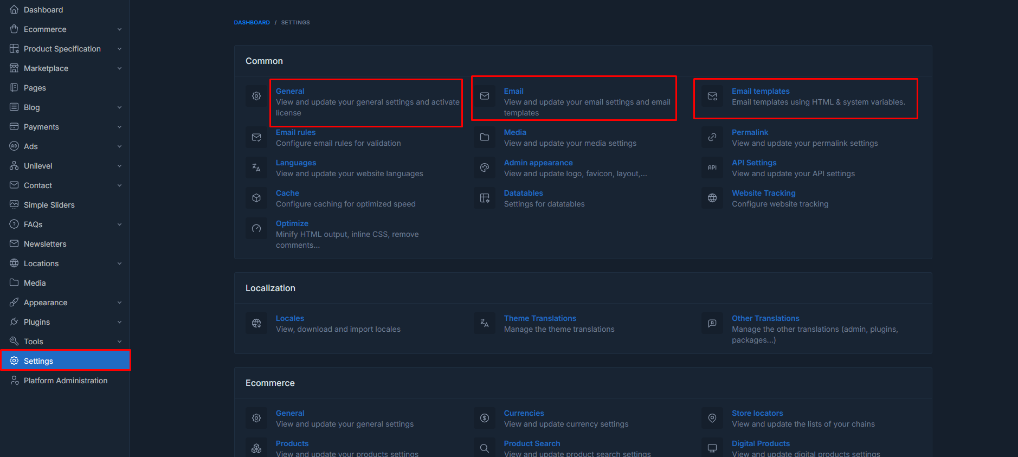The width and height of the screenshot is (1018, 457).
Task: Open the Email templates settings link
Action: (760, 91)
